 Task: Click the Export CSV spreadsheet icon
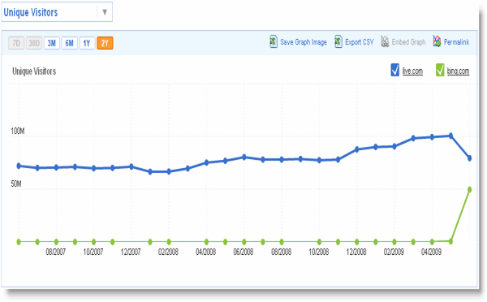[338, 41]
